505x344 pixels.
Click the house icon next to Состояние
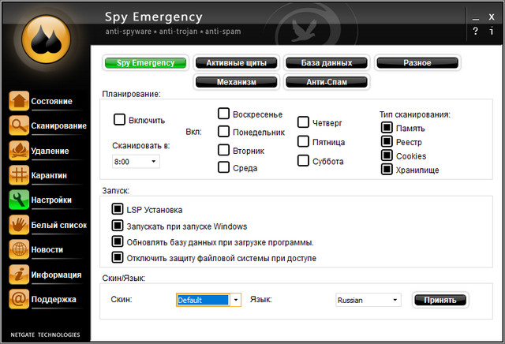(x=19, y=101)
